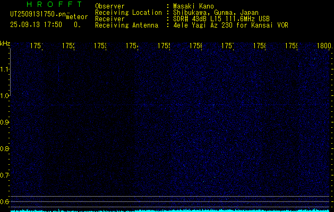Click the 1759 time axis marker
Screen dimensions: 334x212
(291, 46)
